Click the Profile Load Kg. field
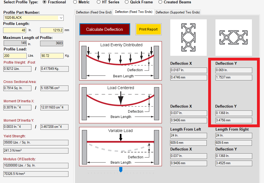The width and height of the screenshot is (264, 183). click(52, 55)
